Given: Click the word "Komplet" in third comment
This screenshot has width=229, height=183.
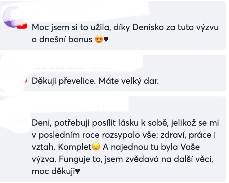Looking at the screenshot, I should click(75, 147).
